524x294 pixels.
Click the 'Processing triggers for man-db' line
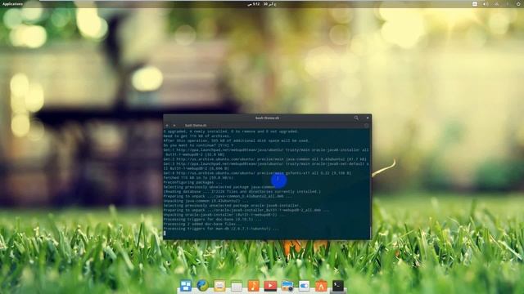[x=221, y=229]
